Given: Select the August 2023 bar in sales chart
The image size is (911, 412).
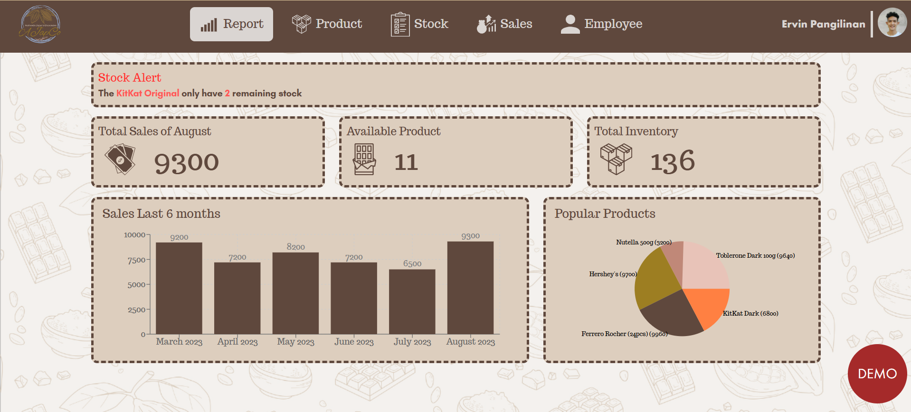Looking at the screenshot, I should point(470,288).
